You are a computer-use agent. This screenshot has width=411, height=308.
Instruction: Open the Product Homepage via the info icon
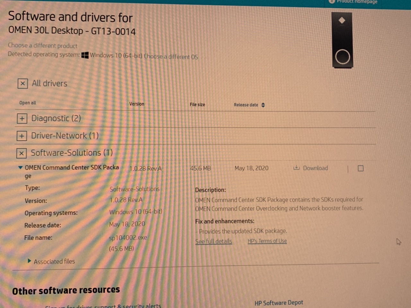pyautogui.click(x=331, y=2)
